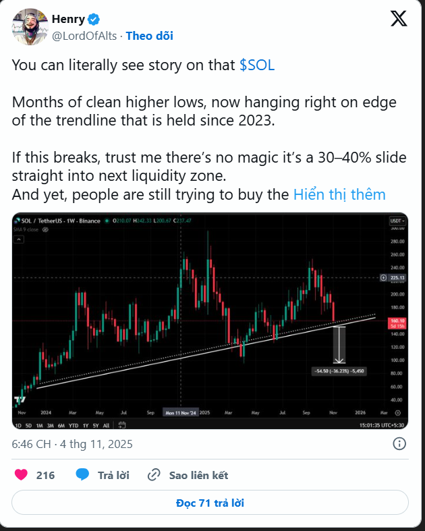Click the Đọc 71 trả lời button
Screen dimensions: 425x531
210,503
